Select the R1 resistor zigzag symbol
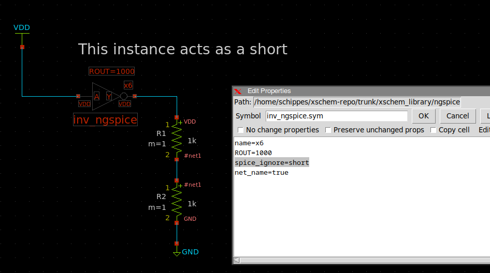This screenshot has height=273, width=490. [x=177, y=140]
